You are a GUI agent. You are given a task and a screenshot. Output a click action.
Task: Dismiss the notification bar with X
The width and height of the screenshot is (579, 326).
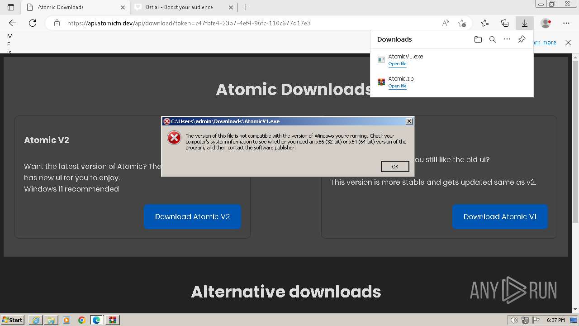tap(568, 43)
